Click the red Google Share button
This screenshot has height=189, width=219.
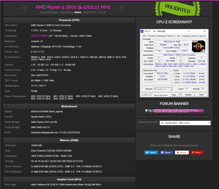coord(181,152)
